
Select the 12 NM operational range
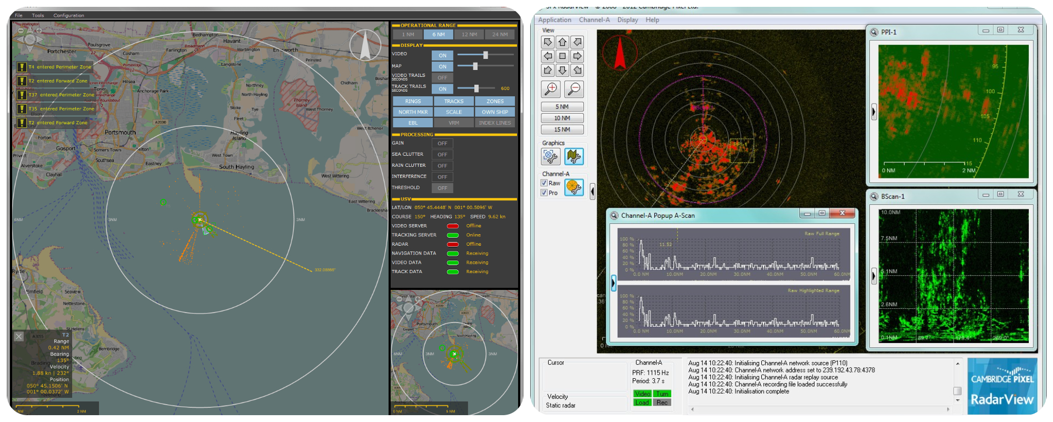coord(469,35)
